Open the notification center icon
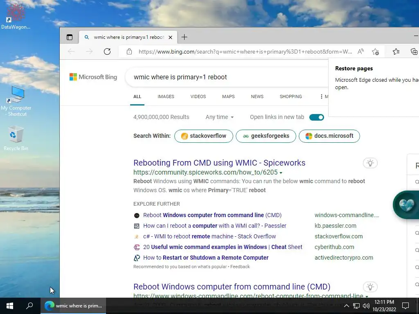This screenshot has height=314, width=419. pos(405,306)
